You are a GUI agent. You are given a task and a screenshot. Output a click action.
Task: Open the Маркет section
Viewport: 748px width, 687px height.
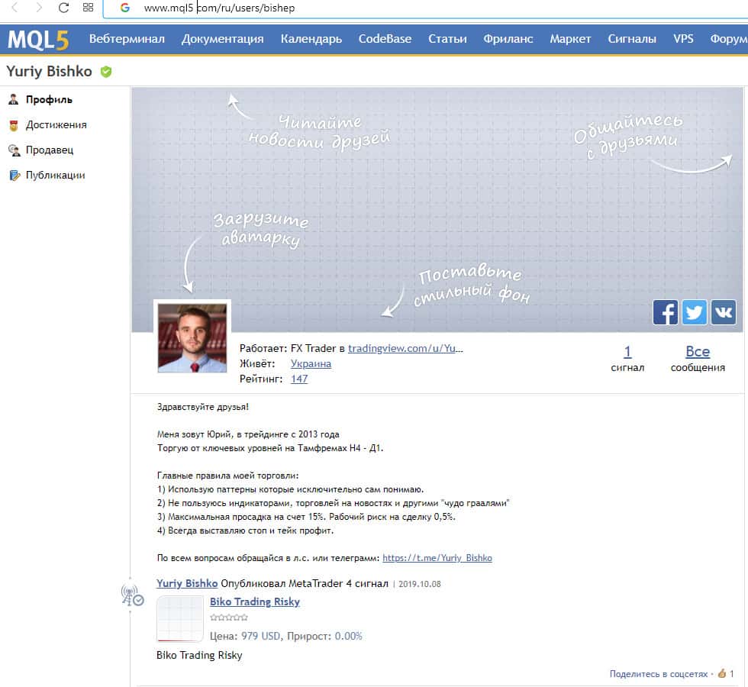pos(570,39)
